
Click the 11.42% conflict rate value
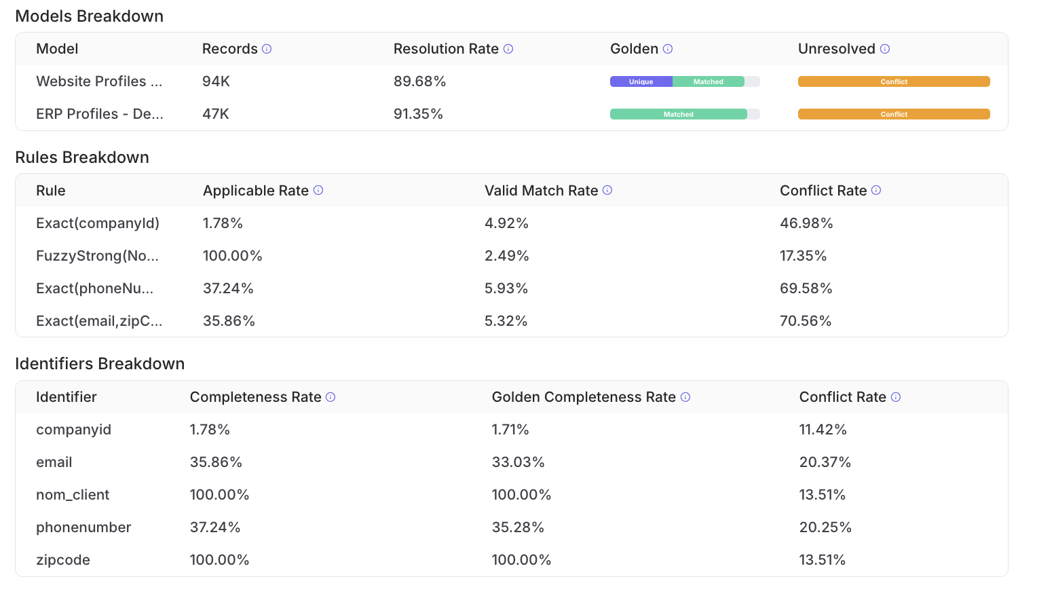pos(823,430)
